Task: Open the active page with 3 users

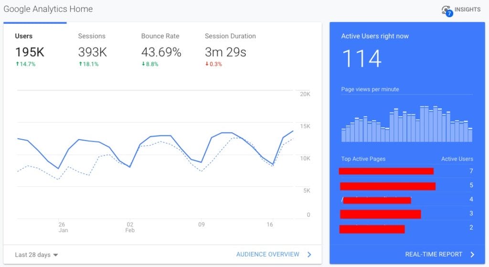Action: pyautogui.click(x=380, y=214)
